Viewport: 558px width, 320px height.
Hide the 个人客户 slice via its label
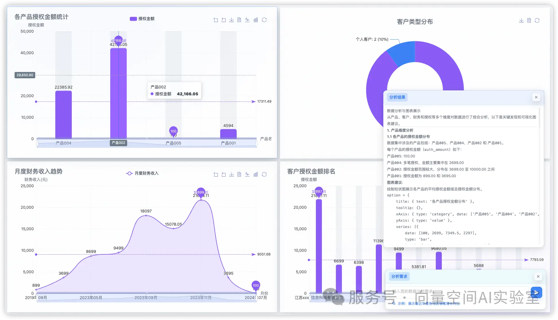372,39
